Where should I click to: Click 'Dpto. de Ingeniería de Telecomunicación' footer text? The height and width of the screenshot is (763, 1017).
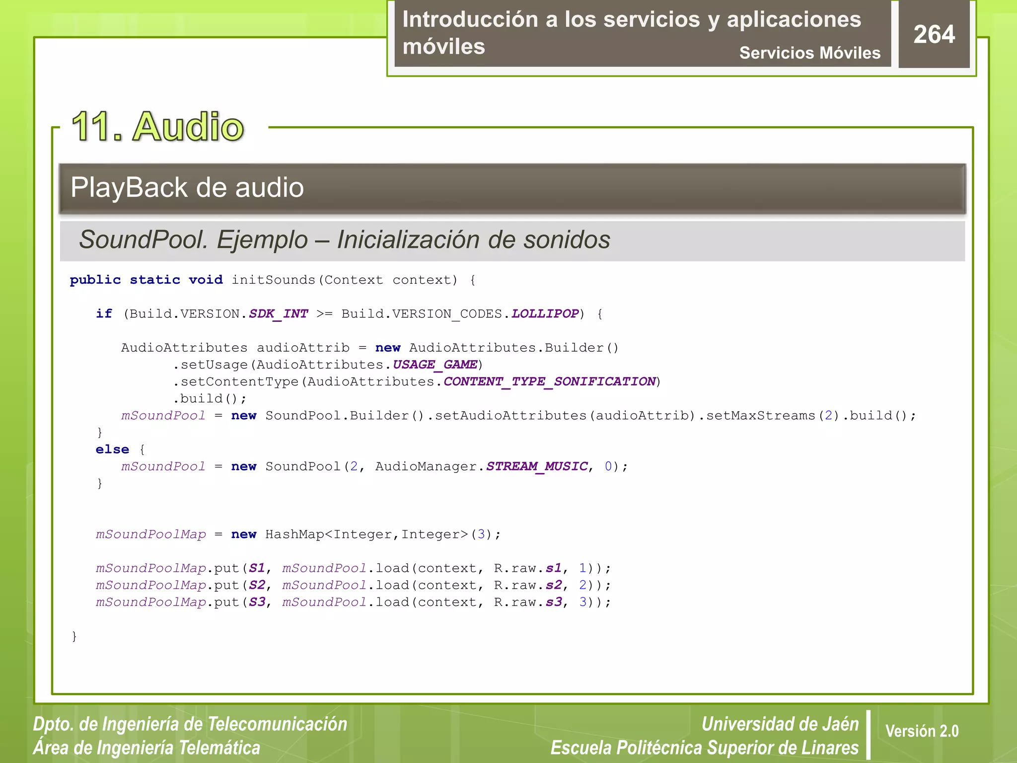coord(190,724)
